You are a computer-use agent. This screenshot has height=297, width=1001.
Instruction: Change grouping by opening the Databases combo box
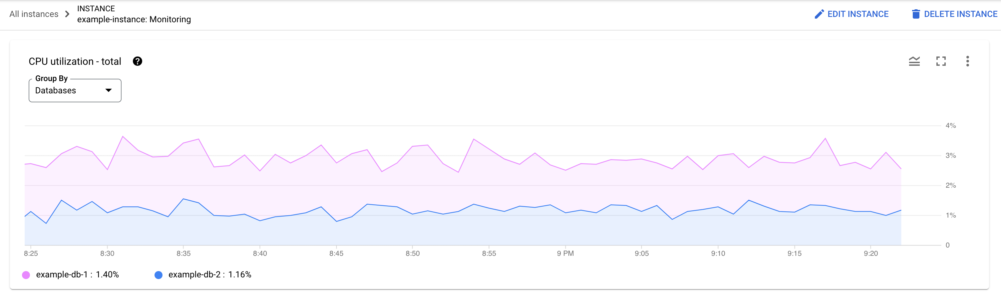[x=75, y=90]
